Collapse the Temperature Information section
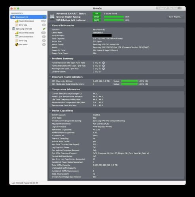The width and height of the screenshot is (195, 197). click(50, 89)
